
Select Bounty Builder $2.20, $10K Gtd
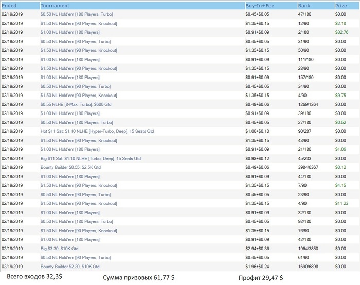pyautogui.click(x=70, y=267)
